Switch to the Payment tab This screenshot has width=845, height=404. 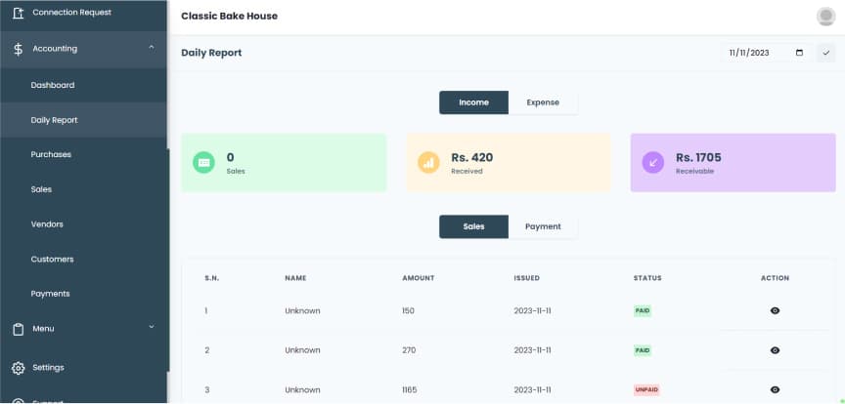(x=543, y=226)
